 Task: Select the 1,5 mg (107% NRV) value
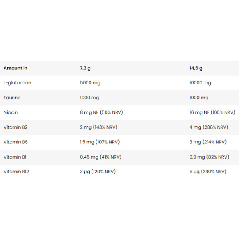pyautogui.click(x=100, y=142)
